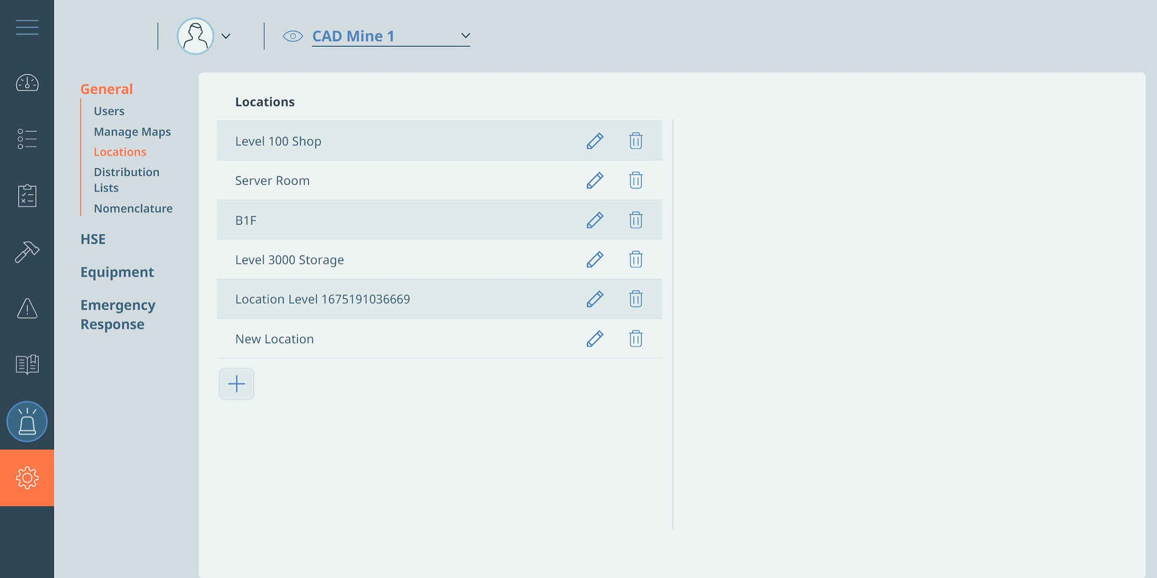
Task: Select the settings gear icon in sidebar
Action: click(27, 478)
